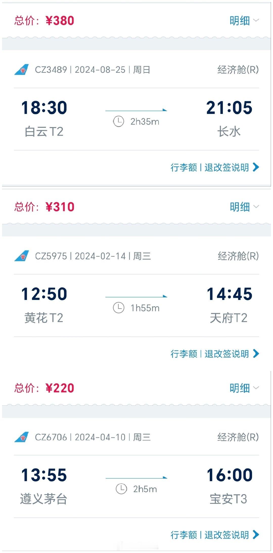The height and width of the screenshot is (553, 273).
Task: Click the ¥220 total price
Action: pyautogui.click(x=60, y=388)
